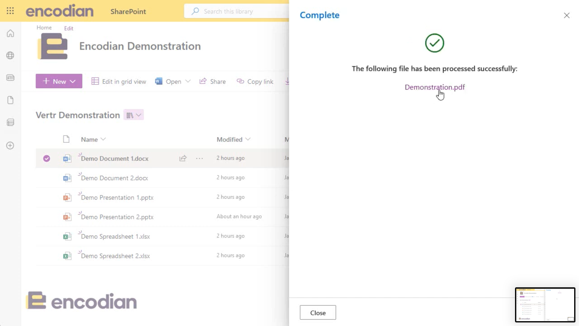The height and width of the screenshot is (326, 579).
Task: Close the Complete panel with X
Action: (567, 15)
